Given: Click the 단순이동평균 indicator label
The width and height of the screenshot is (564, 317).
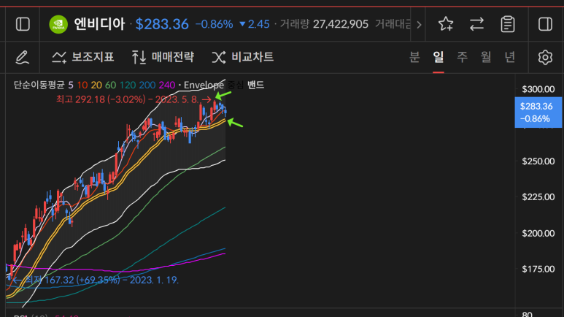Looking at the screenshot, I should pyautogui.click(x=39, y=85).
